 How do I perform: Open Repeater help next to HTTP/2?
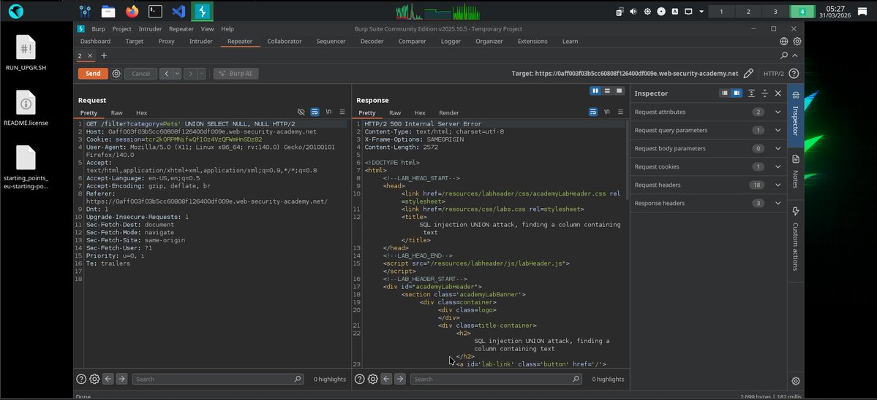794,74
